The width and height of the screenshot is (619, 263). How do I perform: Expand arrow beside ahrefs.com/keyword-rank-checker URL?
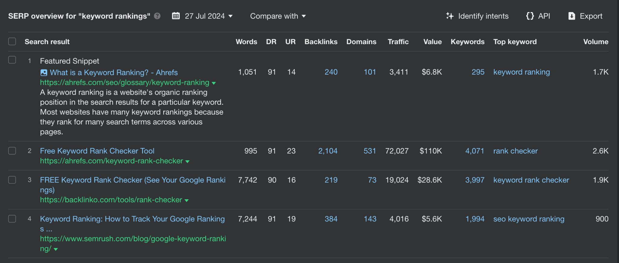(x=187, y=162)
